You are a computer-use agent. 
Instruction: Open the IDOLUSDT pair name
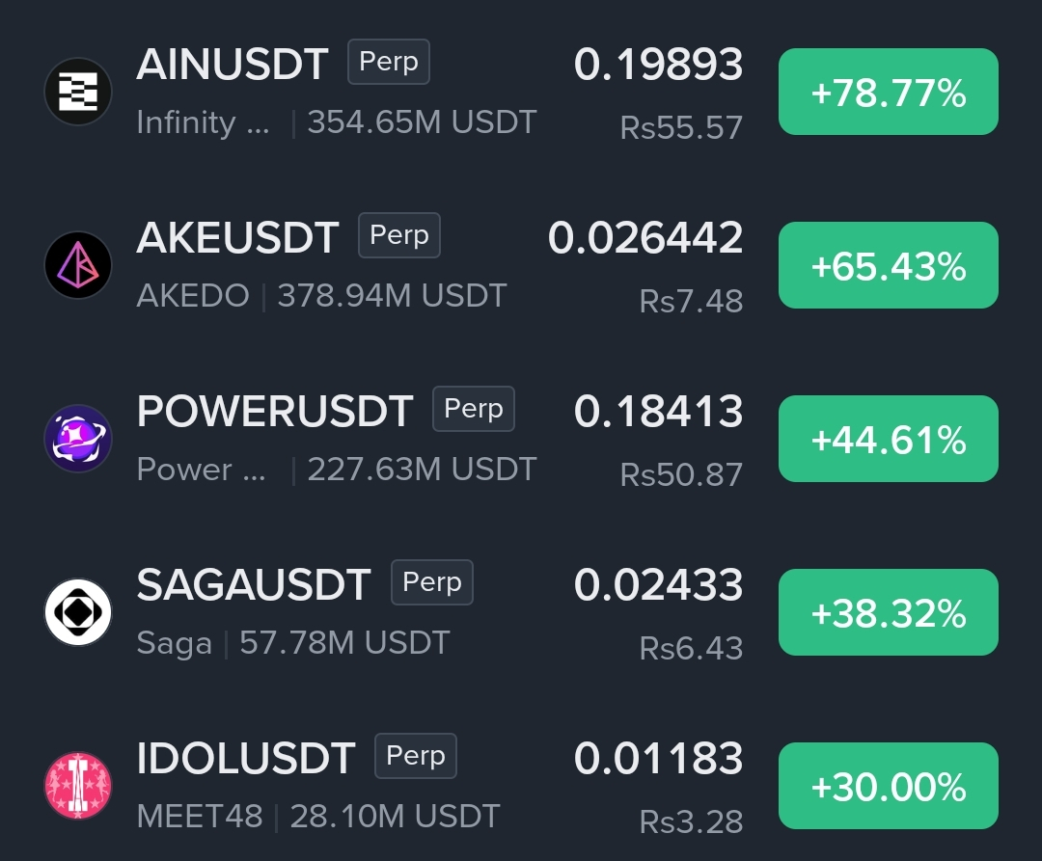(246, 759)
